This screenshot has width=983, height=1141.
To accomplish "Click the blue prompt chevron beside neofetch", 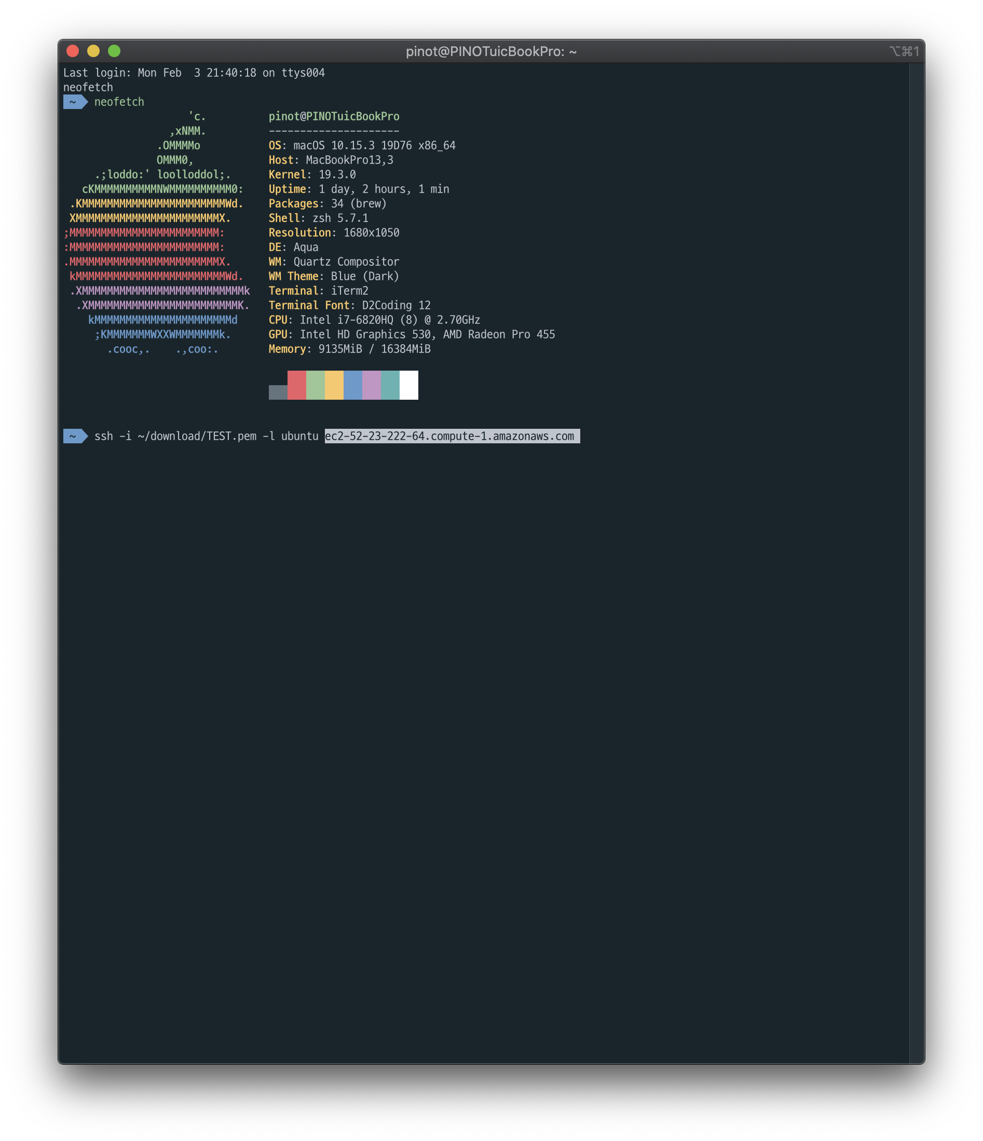I will (x=75, y=101).
